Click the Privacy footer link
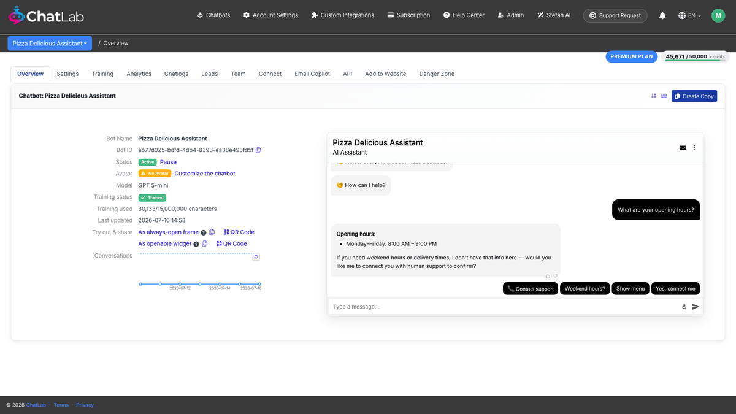Image resolution: width=736 pixels, height=414 pixels. pyautogui.click(x=85, y=405)
